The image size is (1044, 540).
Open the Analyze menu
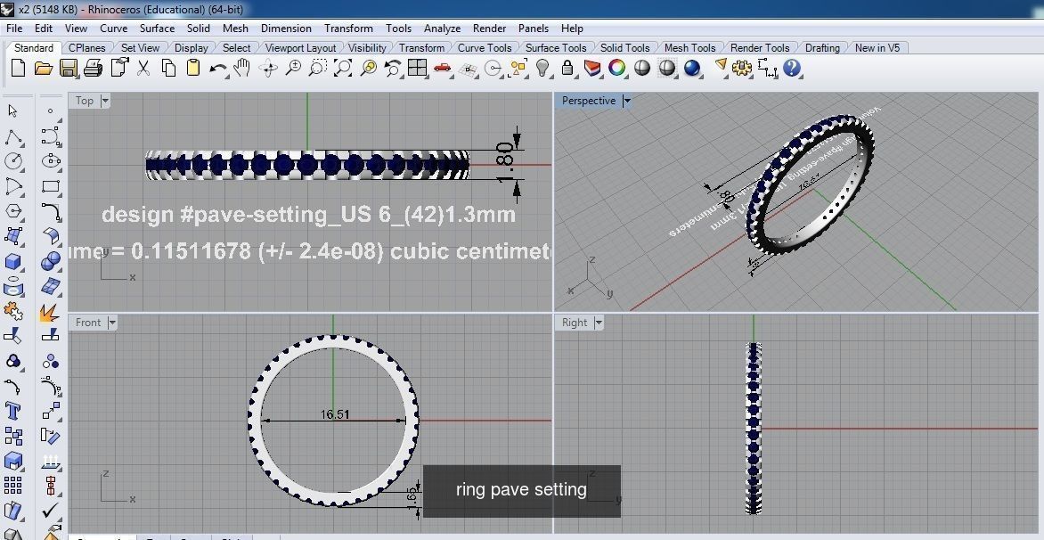(442, 28)
